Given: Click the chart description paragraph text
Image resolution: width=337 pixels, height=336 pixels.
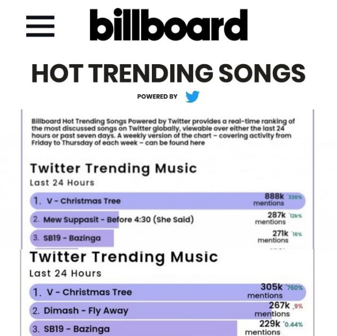Looking at the screenshot, I should pos(163,132).
